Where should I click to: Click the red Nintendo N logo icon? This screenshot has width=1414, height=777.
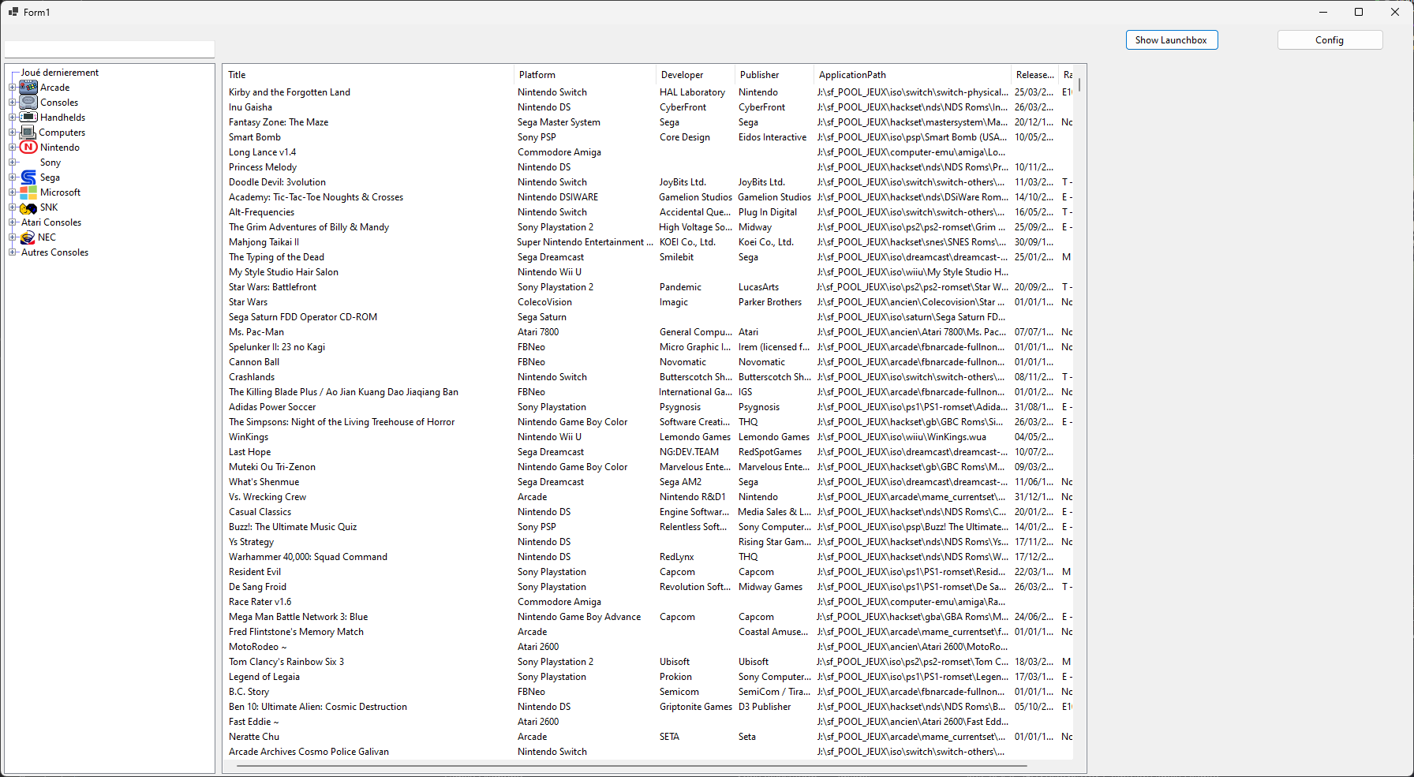[x=28, y=148]
